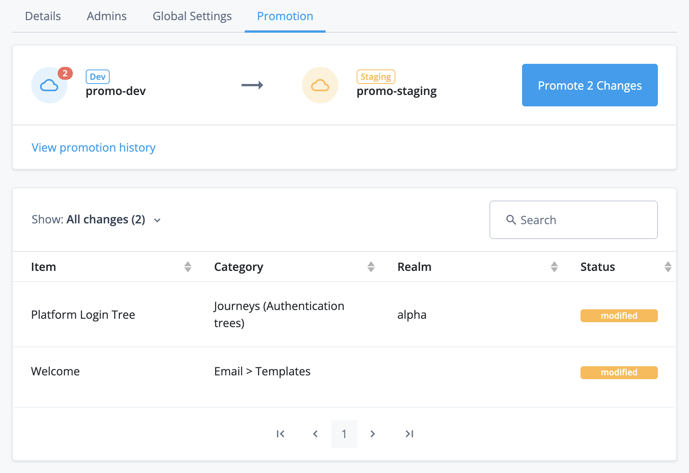
Task: Switch to the Global Settings tab
Action: tap(192, 16)
